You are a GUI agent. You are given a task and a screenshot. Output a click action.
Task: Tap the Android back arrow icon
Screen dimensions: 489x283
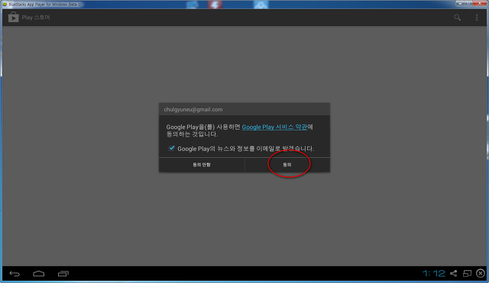pos(15,274)
